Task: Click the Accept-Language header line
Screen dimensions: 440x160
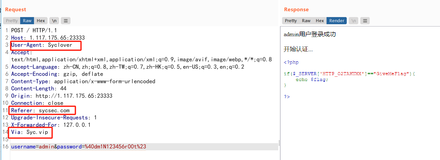Action: point(128,67)
